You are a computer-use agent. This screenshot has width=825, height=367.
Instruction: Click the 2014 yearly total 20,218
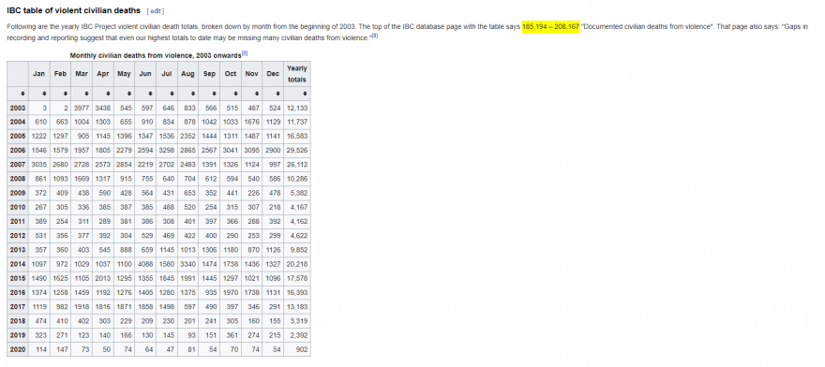click(x=297, y=264)
